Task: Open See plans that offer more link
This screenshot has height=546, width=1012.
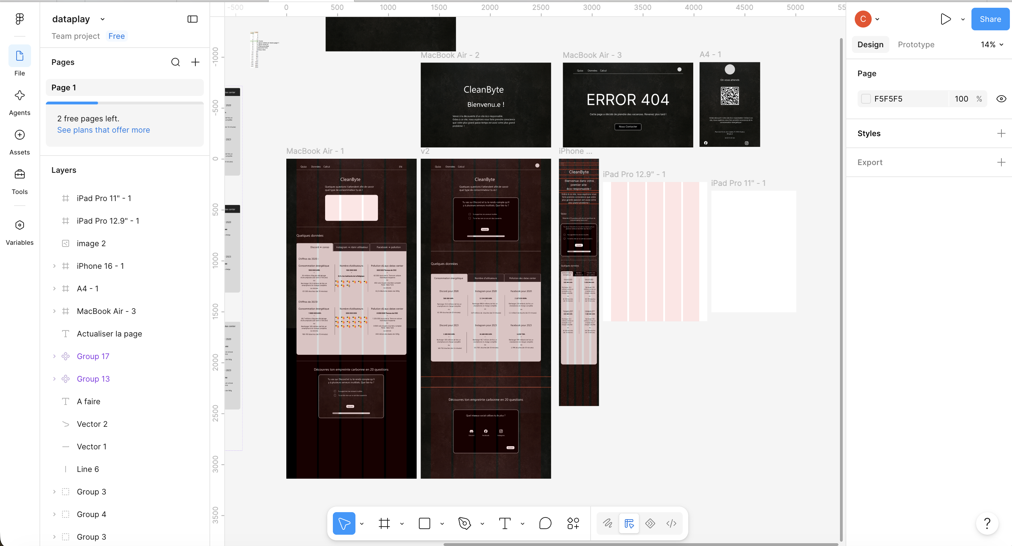Action: [x=103, y=130]
